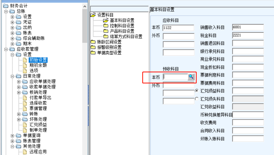Expand the 转账 node
274x155 pixels.
[19, 114]
